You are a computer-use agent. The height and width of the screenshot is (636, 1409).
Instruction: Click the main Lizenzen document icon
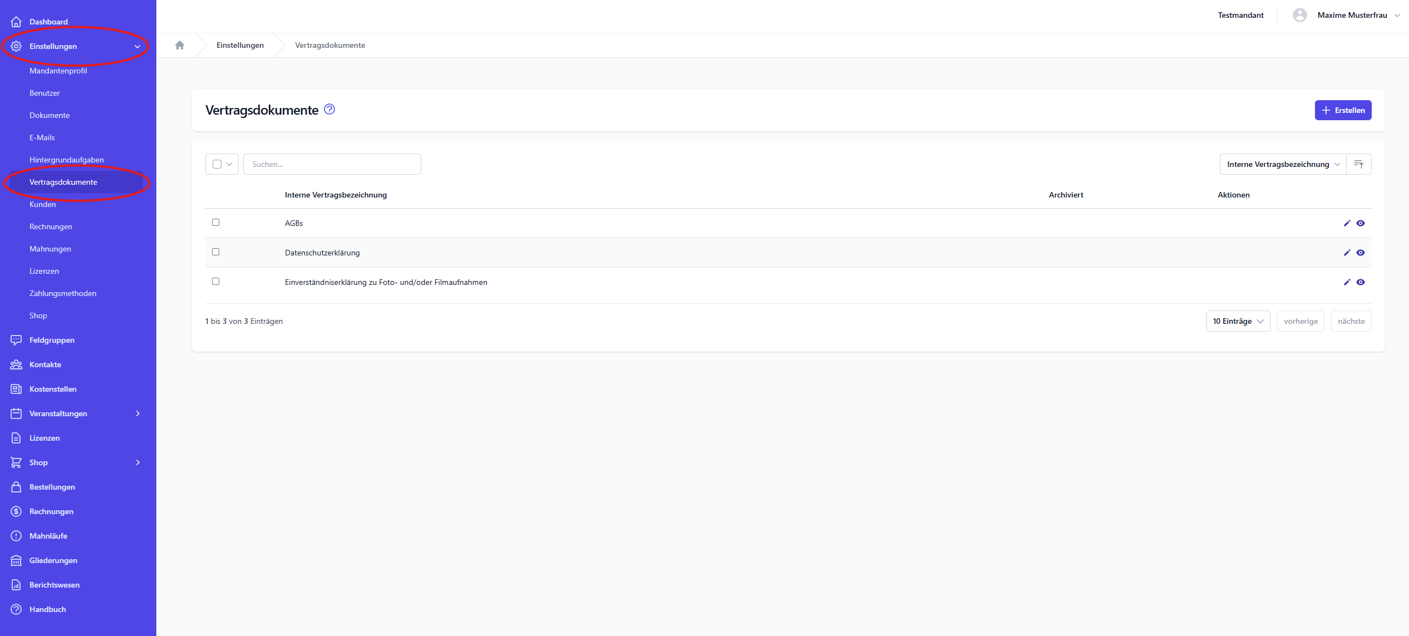point(16,438)
